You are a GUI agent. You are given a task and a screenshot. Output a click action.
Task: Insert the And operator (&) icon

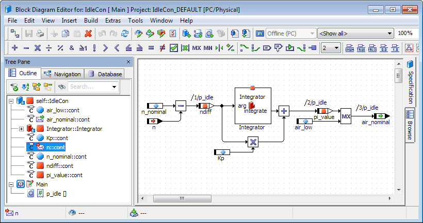pyautogui.click(x=72, y=48)
